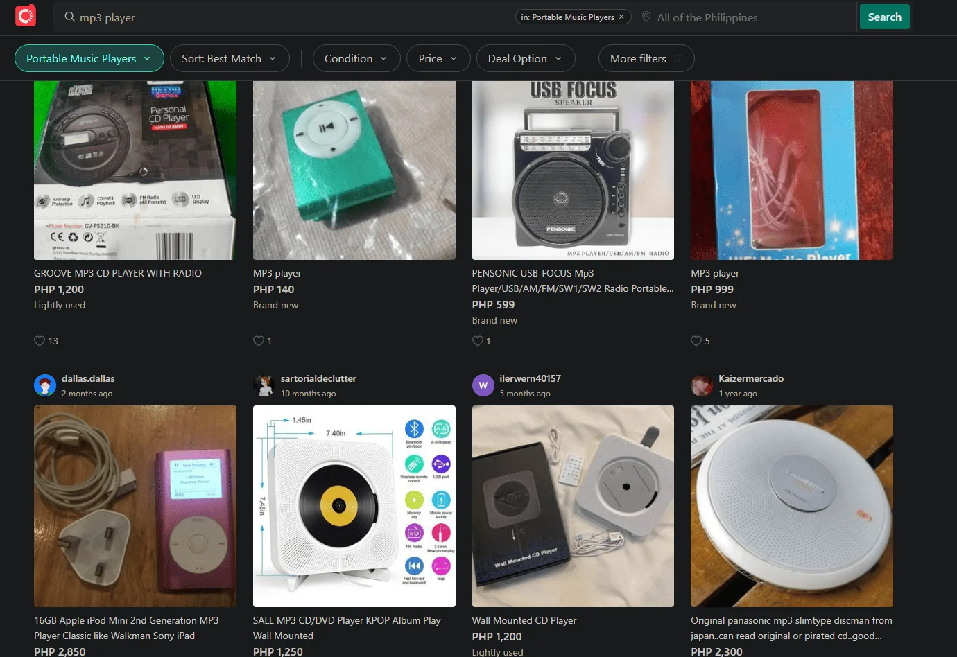The height and width of the screenshot is (657, 957).
Task: Click the location pin icon
Action: tap(646, 17)
